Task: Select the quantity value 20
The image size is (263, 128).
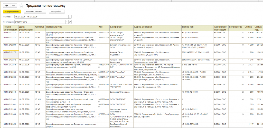Action: point(236,40)
